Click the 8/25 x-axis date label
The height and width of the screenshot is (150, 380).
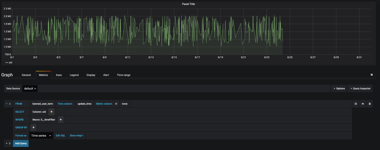[x=290, y=57]
